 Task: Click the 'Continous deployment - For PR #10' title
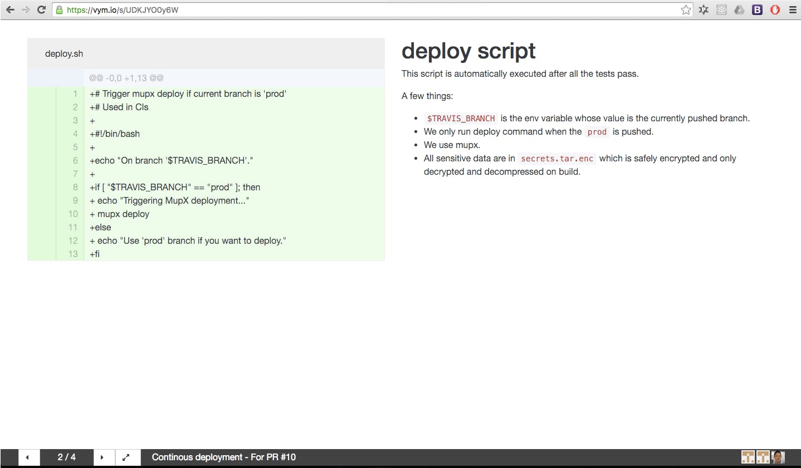click(224, 457)
